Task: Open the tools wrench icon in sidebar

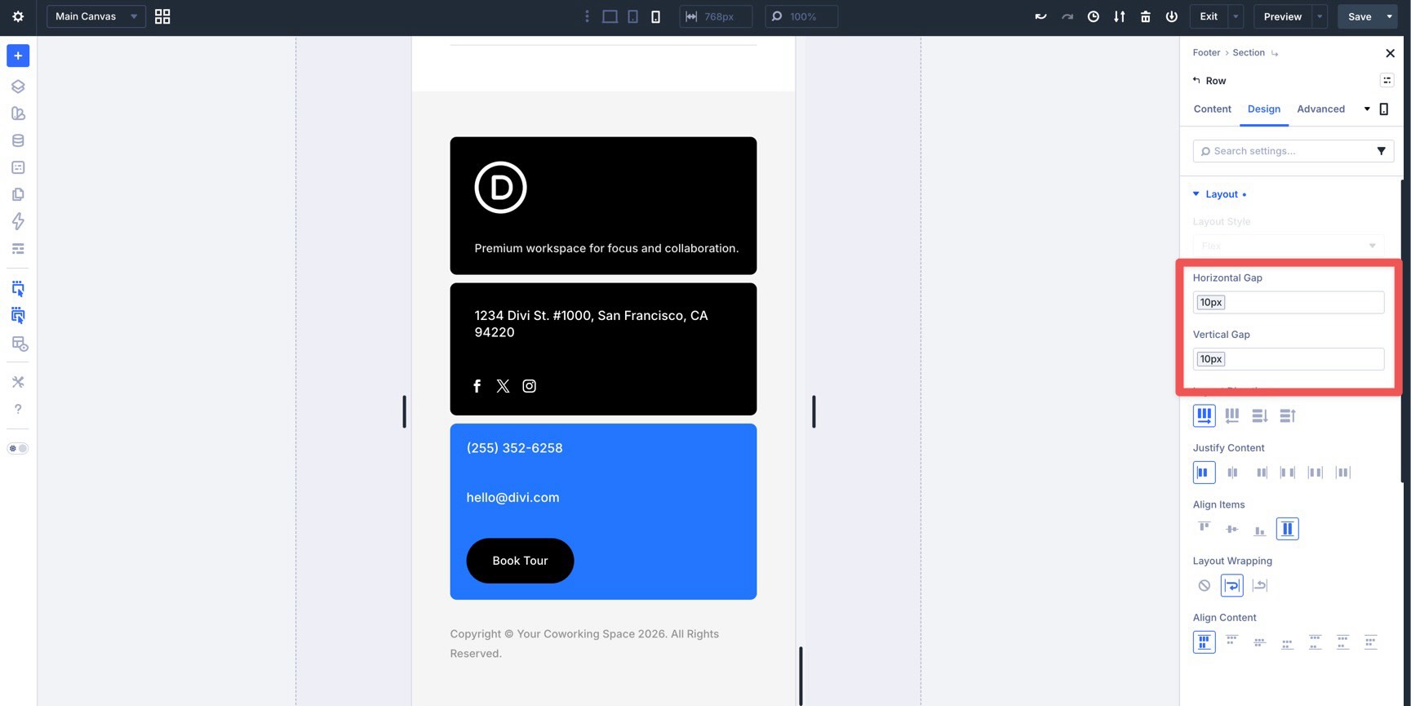Action: [18, 382]
